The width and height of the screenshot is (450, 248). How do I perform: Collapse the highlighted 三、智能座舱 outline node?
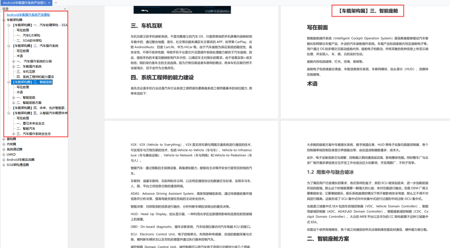[9, 82]
